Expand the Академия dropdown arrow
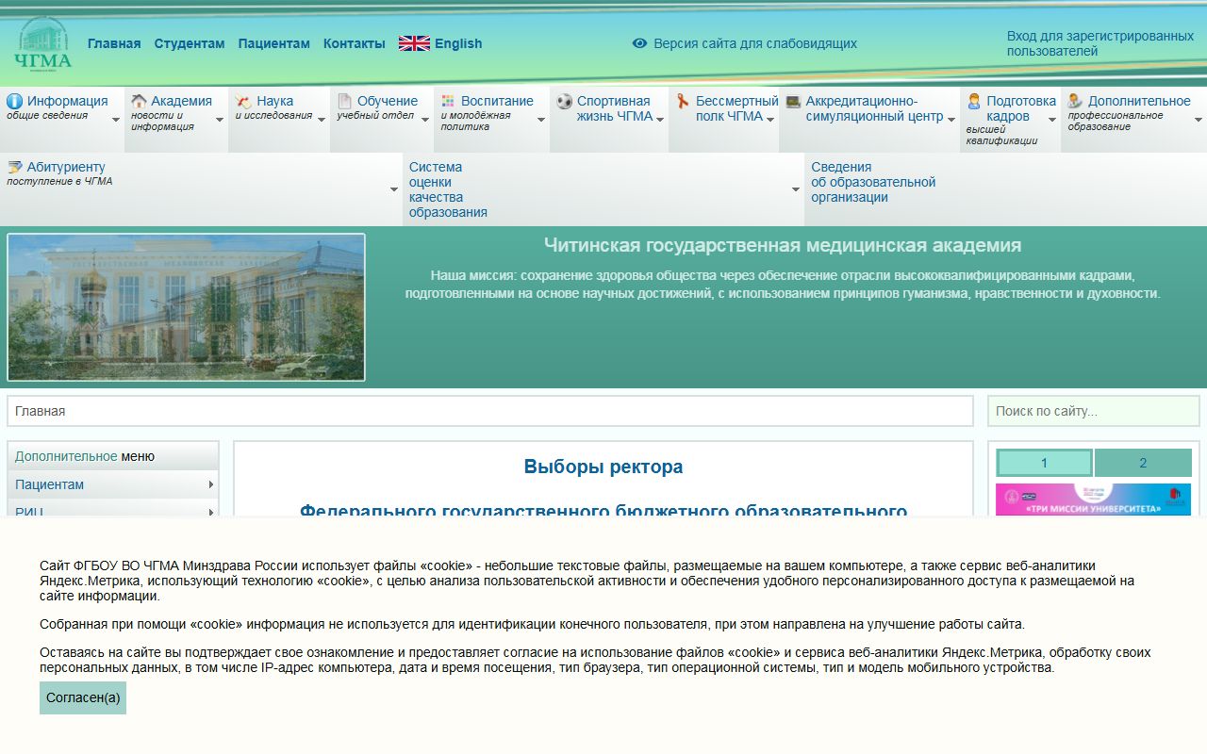The width and height of the screenshot is (1207, 754). 220,120
